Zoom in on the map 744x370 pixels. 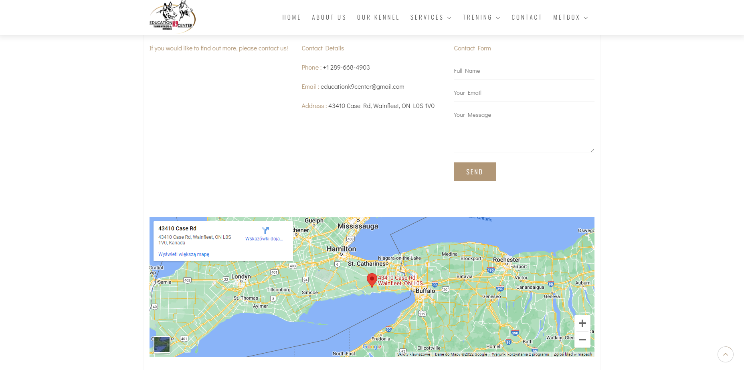[582, 323]
